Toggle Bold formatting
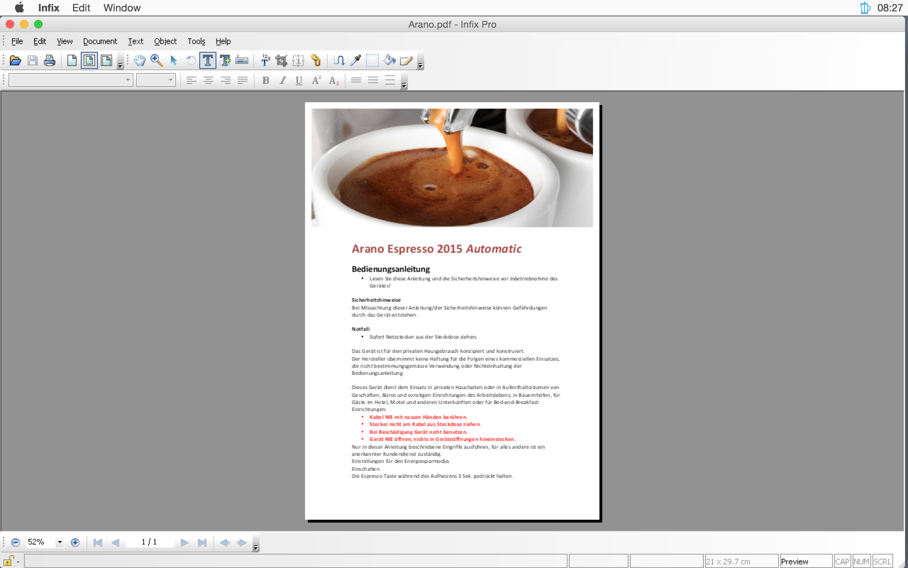The height and width of the screenshot is (568, 908). tap(265, 80)
